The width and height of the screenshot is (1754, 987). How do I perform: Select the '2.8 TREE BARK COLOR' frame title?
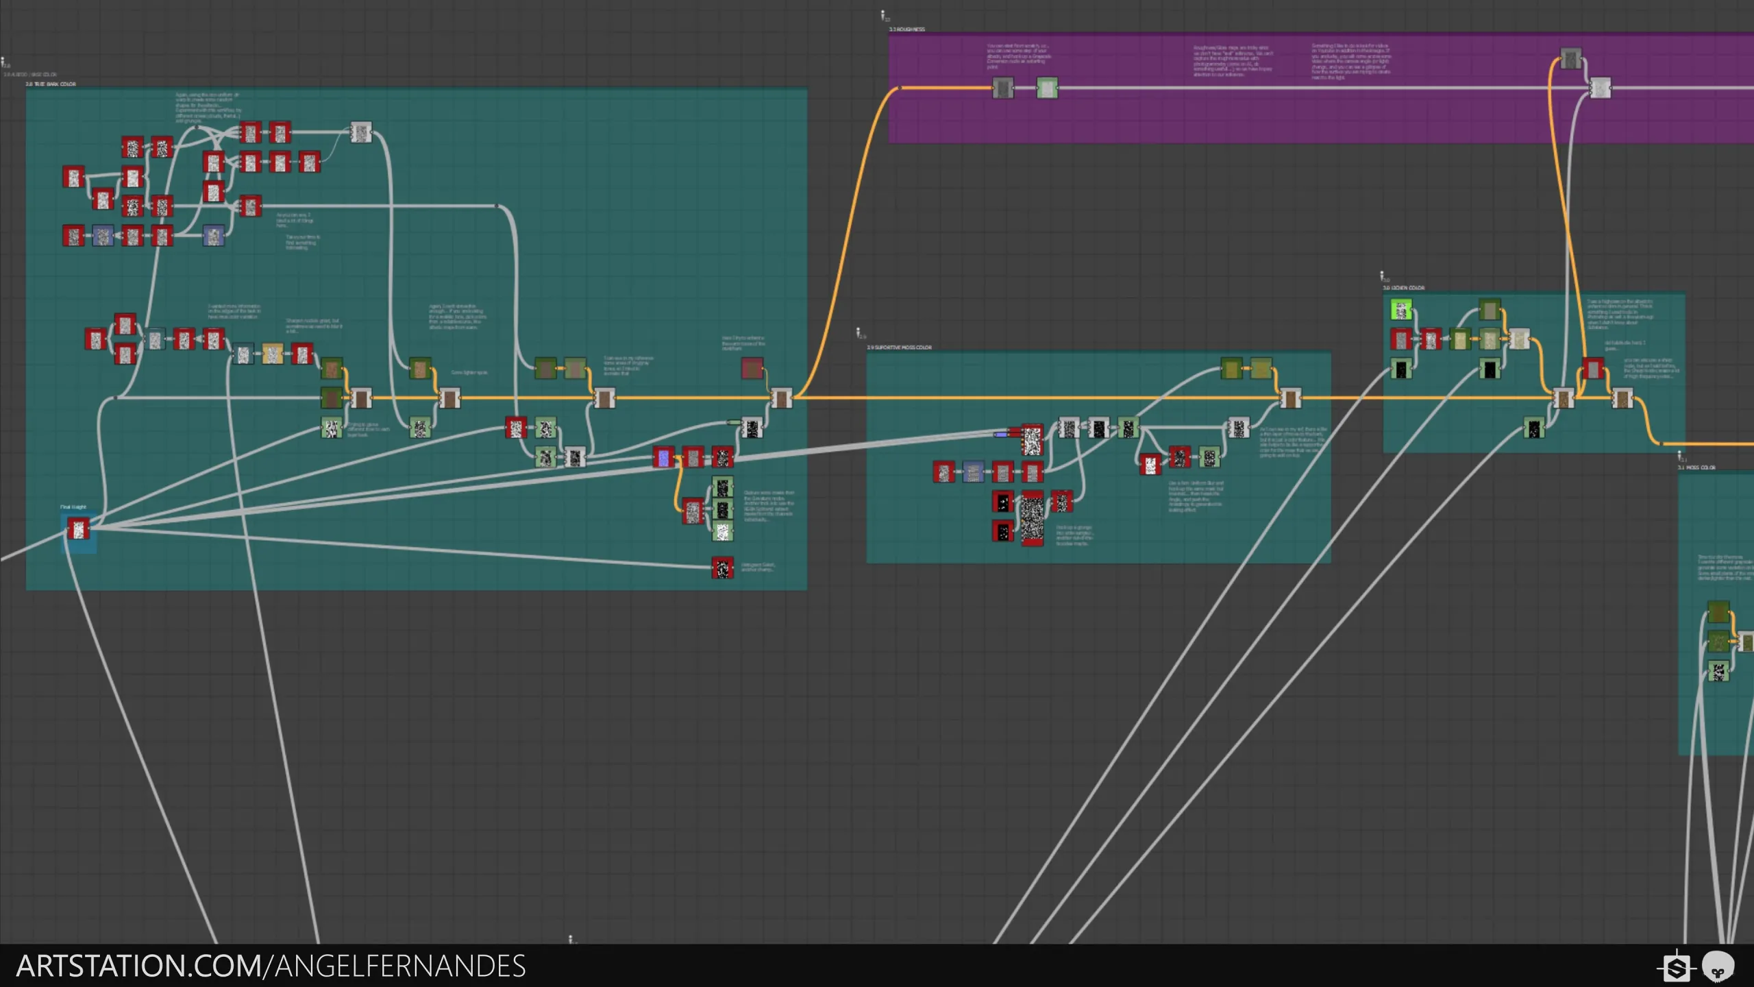(x=51, y=84)
